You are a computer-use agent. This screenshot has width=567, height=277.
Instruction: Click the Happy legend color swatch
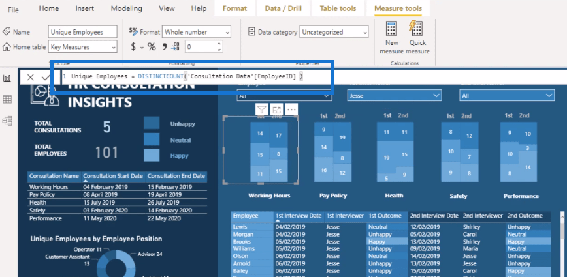pyautogui.click(x=152, y=156)
